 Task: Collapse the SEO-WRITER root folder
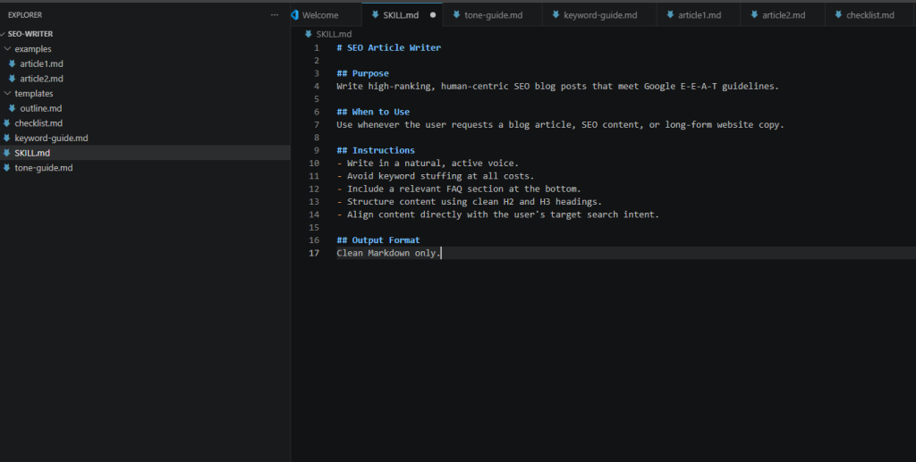(3, 34)
